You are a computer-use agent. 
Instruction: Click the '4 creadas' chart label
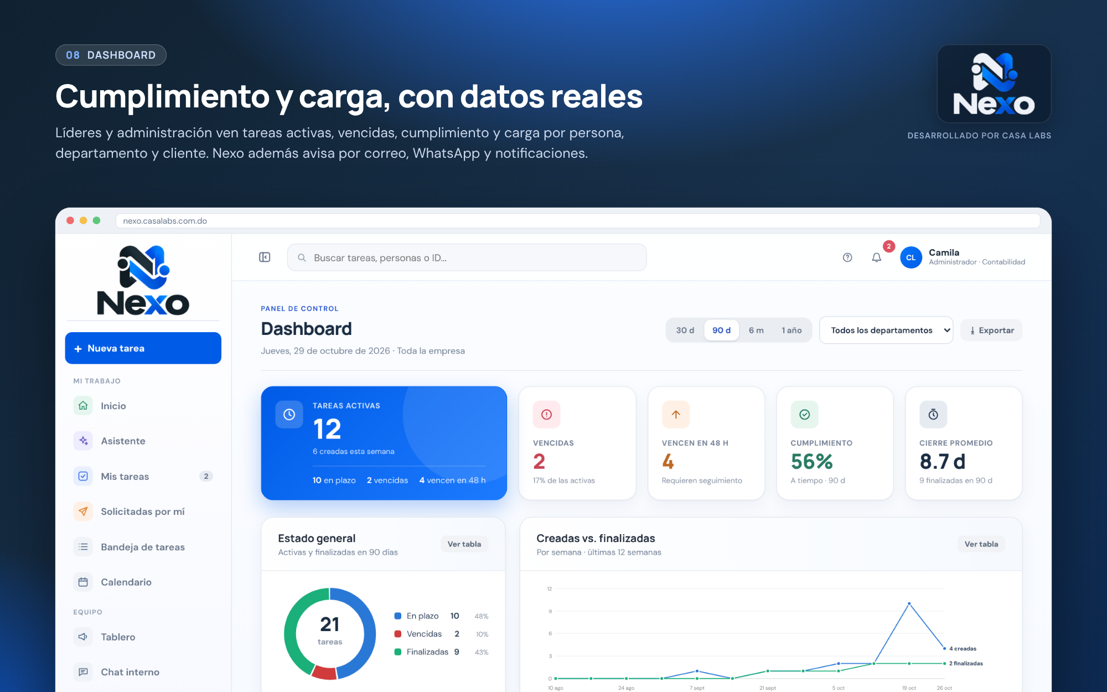pos(963,648)
